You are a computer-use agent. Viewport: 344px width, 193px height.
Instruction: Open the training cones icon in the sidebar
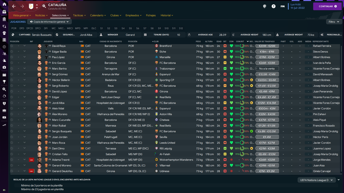coord(4,61)
